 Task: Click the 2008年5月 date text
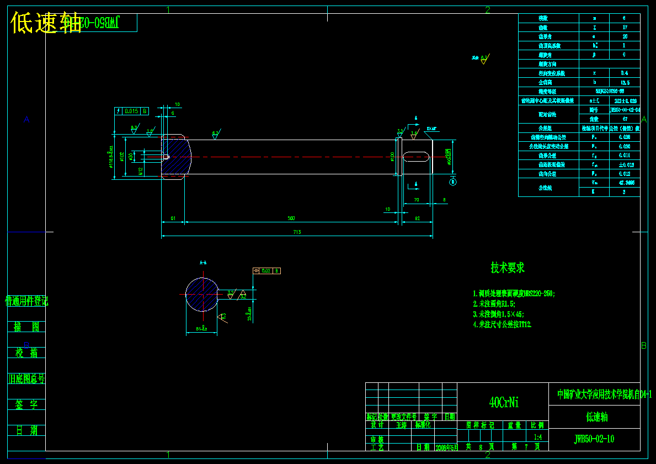(x=446, y=447)
